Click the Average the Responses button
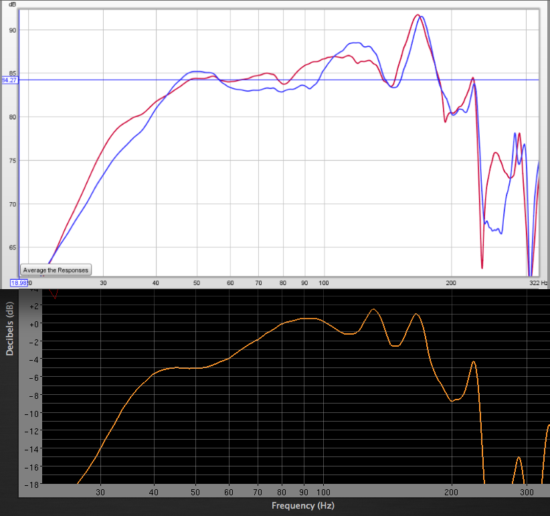550x516 pixels. (56, 270)
